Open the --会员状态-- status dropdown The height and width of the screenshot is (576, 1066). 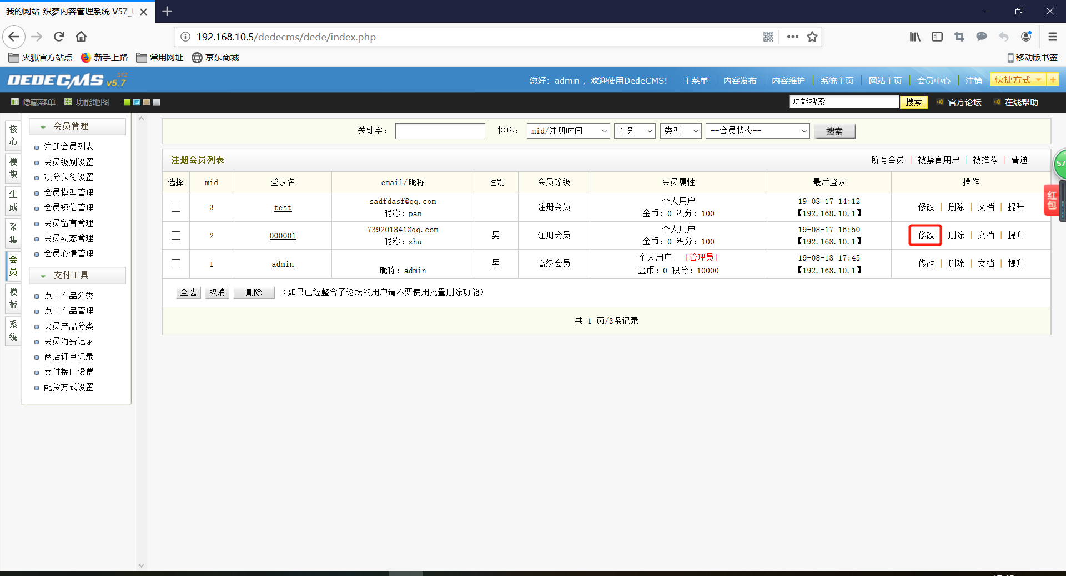[x=757, y=131]
